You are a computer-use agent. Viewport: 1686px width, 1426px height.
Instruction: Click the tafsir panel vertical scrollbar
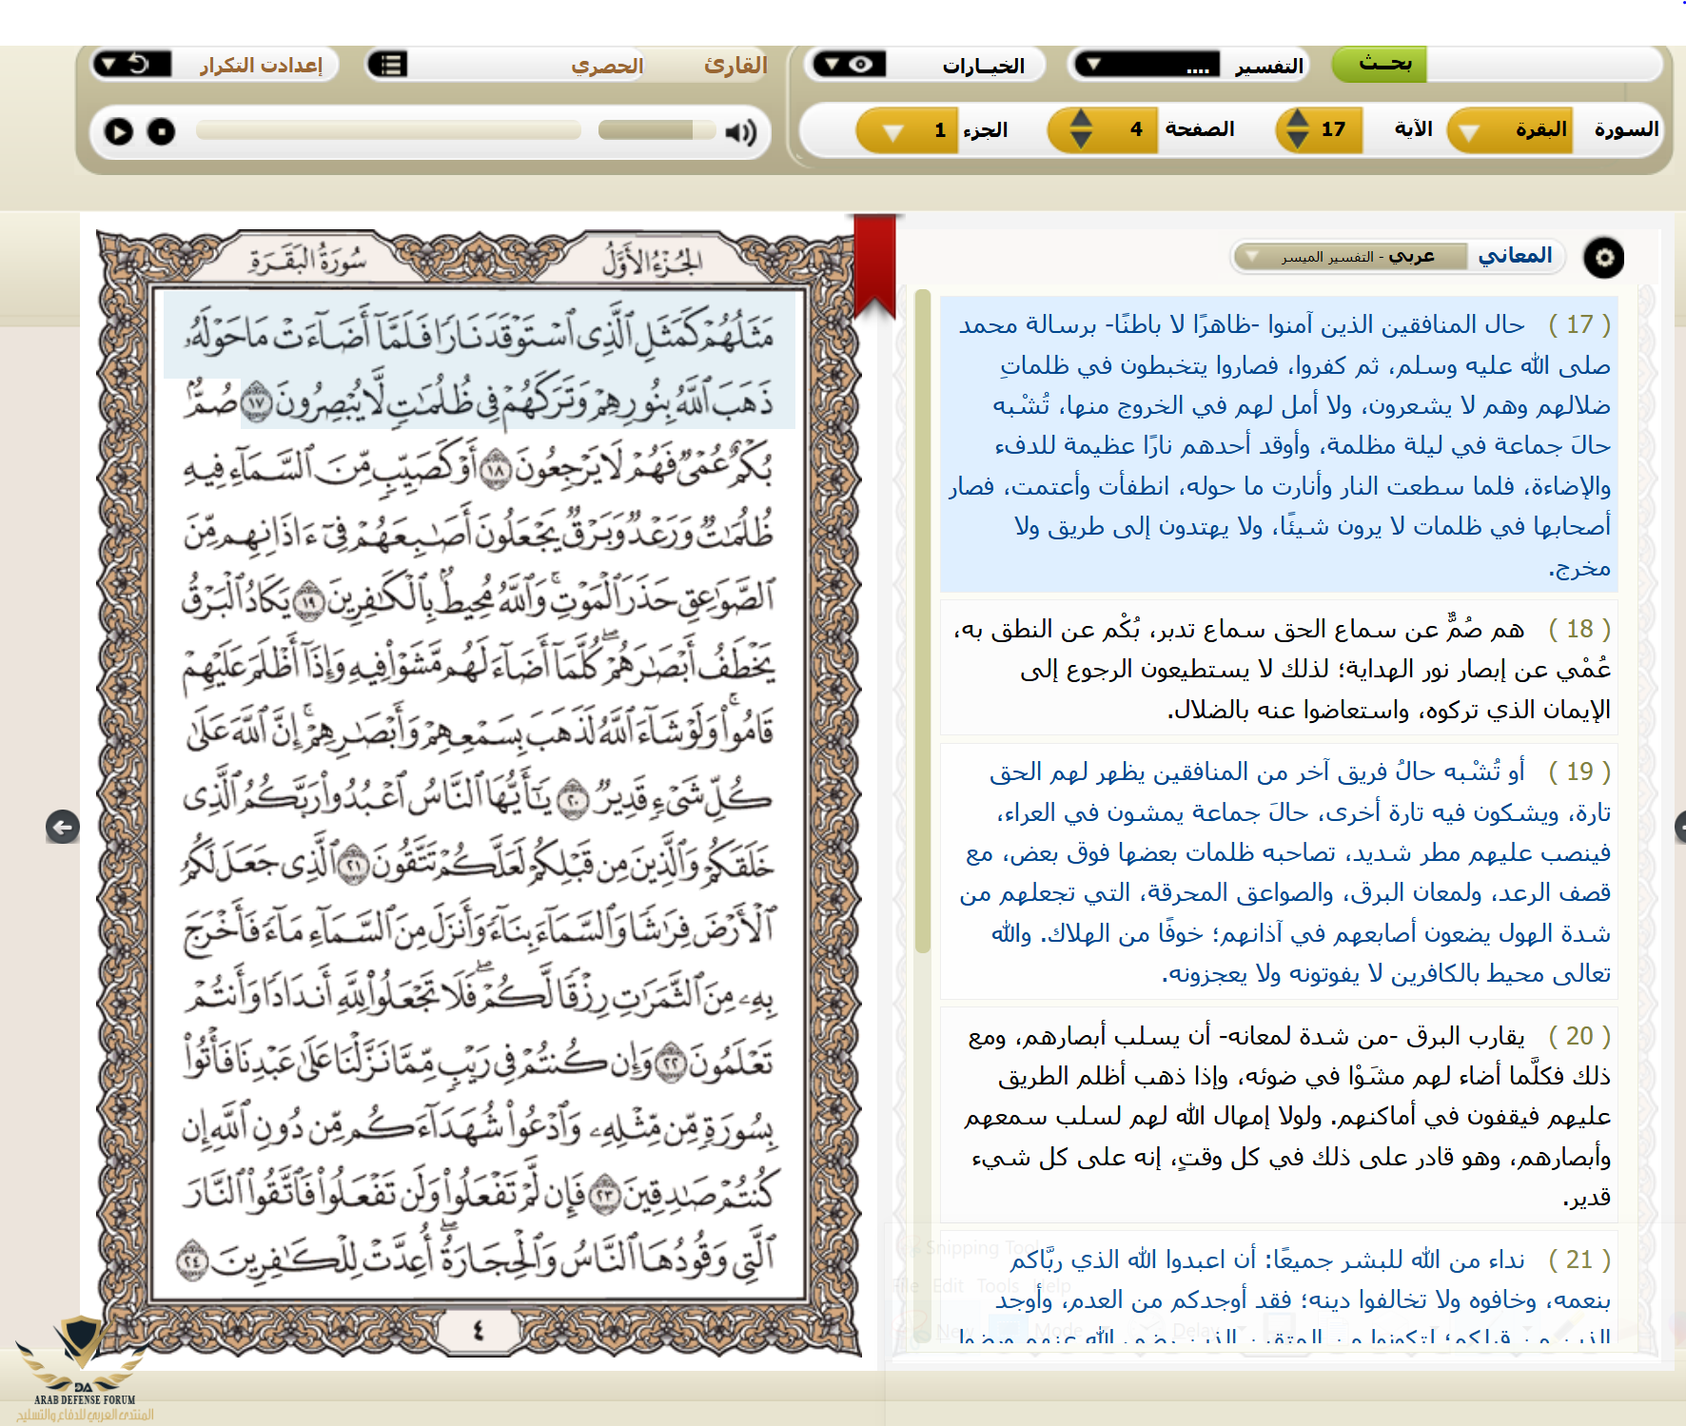[922, 620]
